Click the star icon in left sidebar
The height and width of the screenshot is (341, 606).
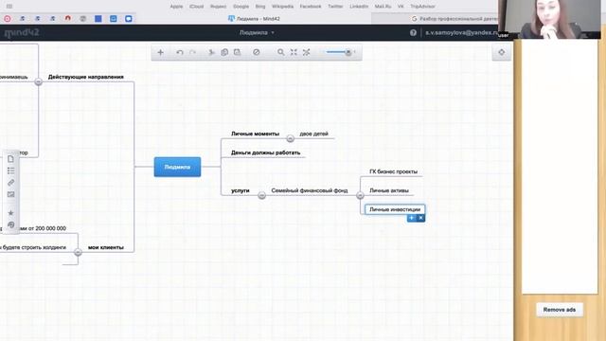[x=10, y=212]
